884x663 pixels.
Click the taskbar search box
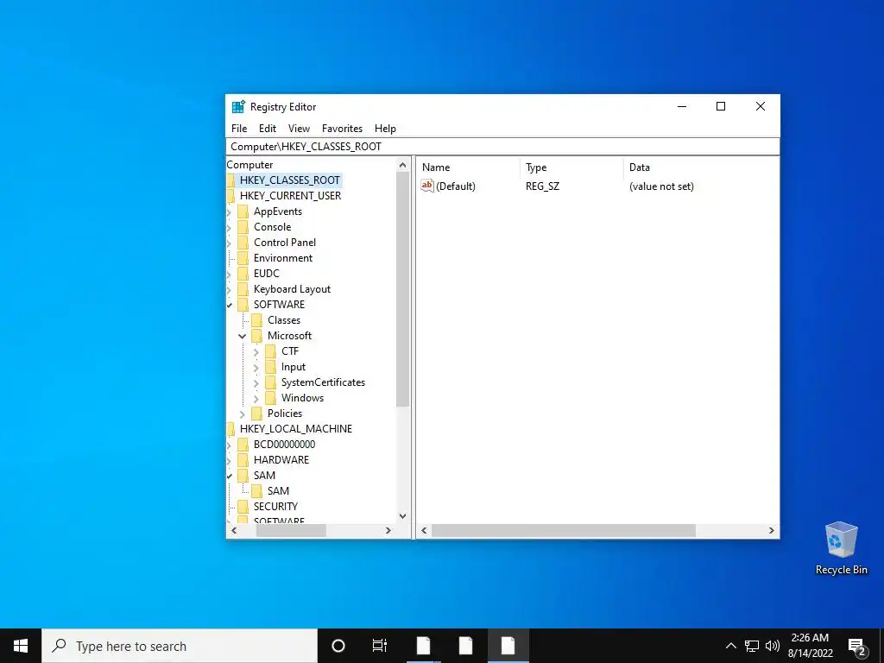pos(180,646)
